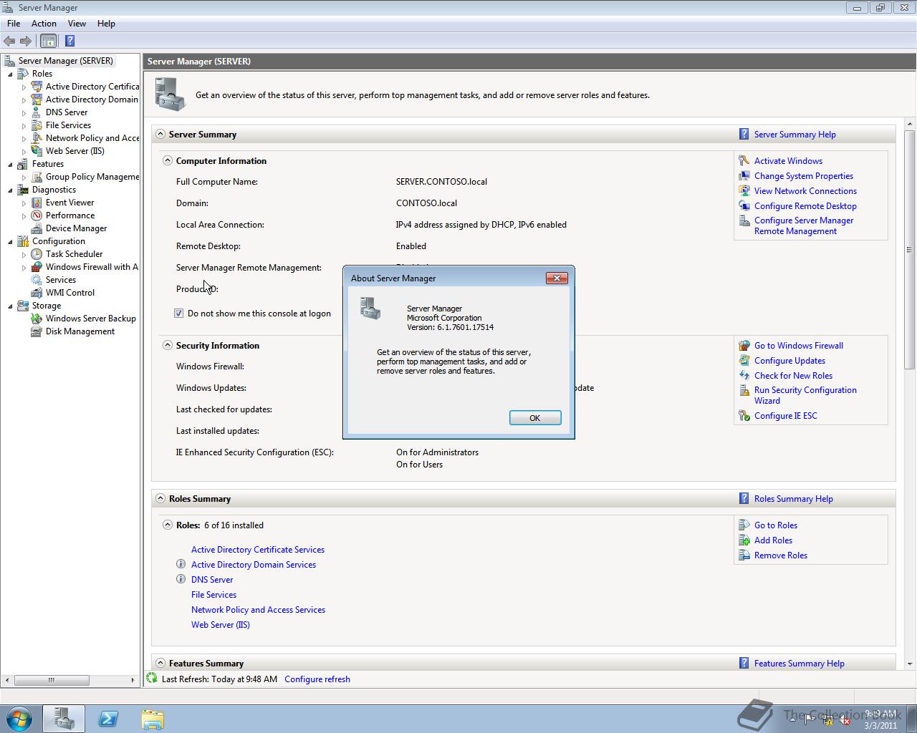
Task: Select Web Server (IIS) tree item
Action: tap(75, 151)
